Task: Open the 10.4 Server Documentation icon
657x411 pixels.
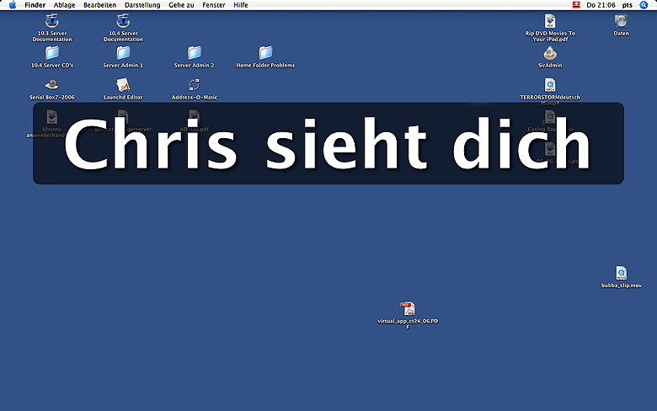Action: pos(124,21)
